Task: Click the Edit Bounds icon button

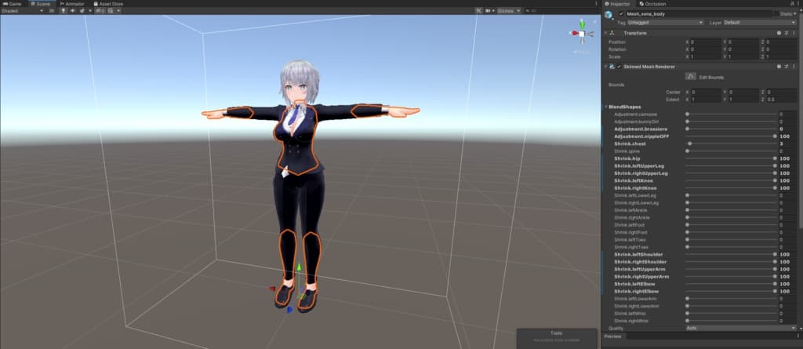Action: click(x=690, y=76)
